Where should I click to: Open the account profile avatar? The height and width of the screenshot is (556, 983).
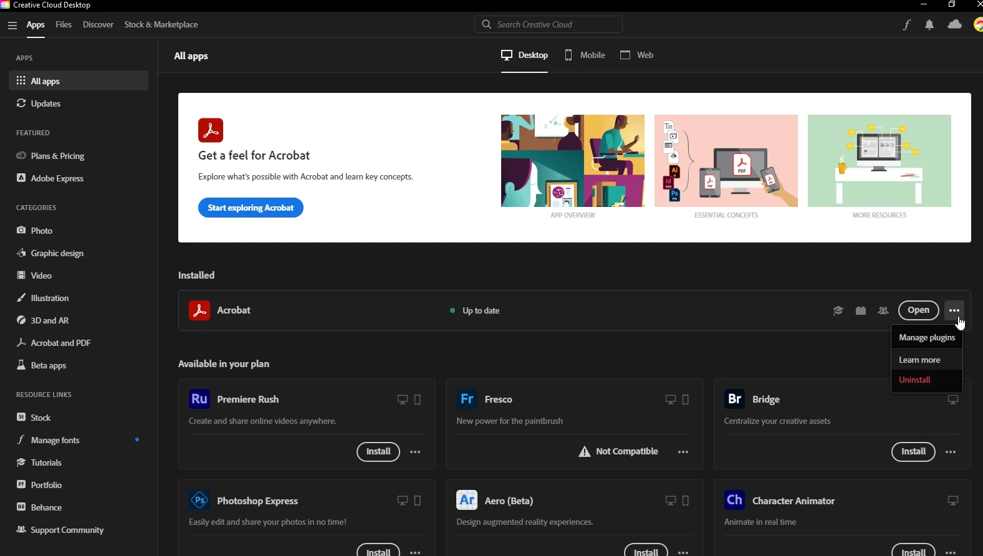978,25
